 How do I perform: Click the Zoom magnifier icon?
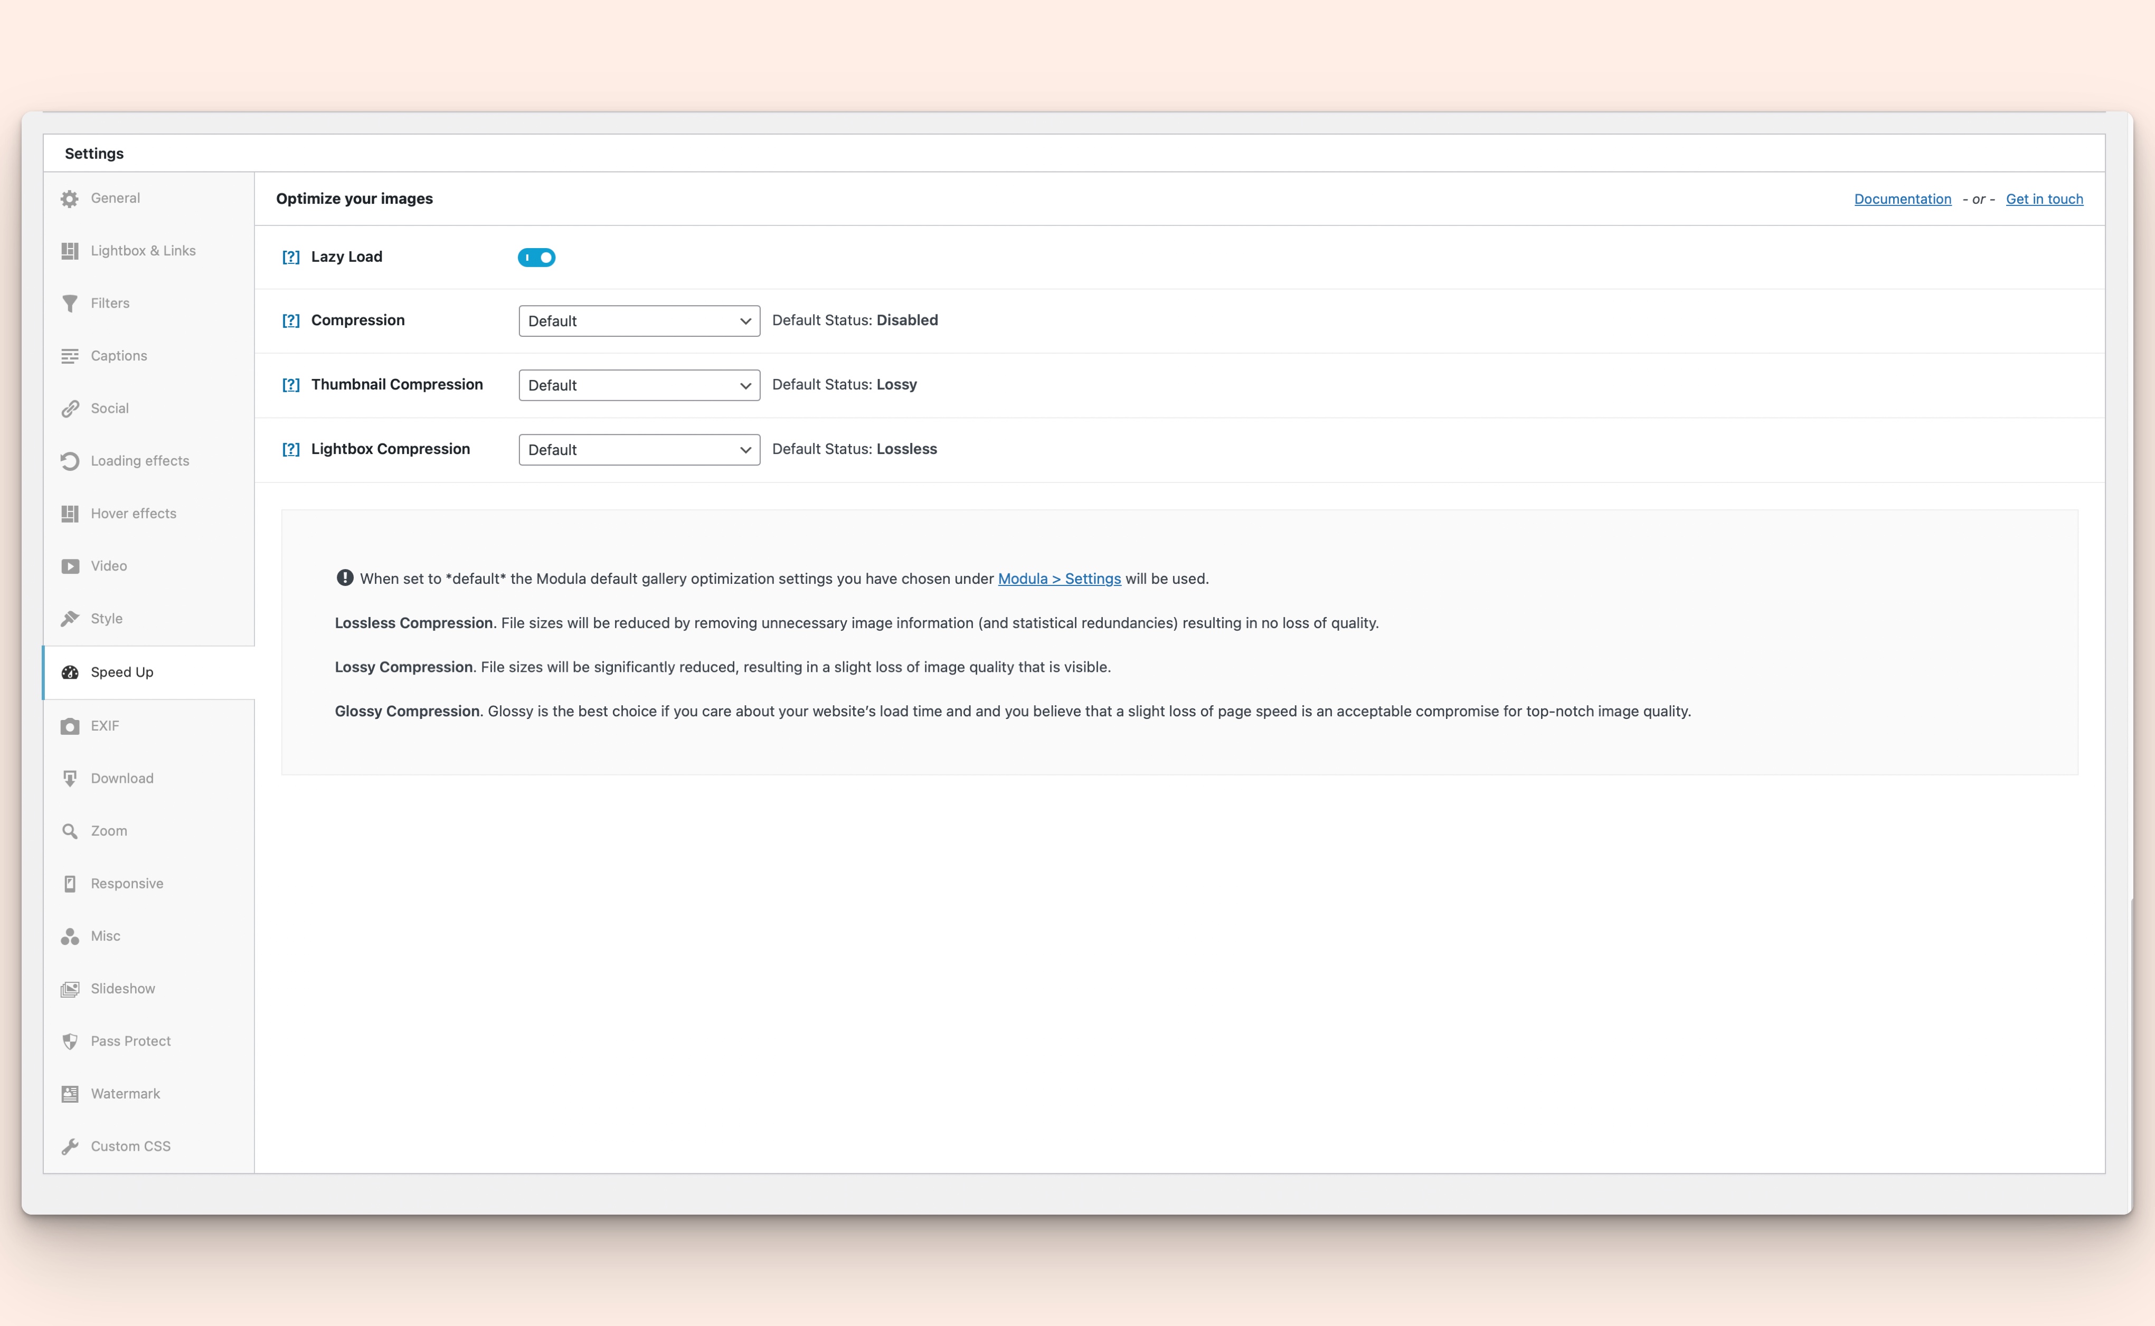70,831
